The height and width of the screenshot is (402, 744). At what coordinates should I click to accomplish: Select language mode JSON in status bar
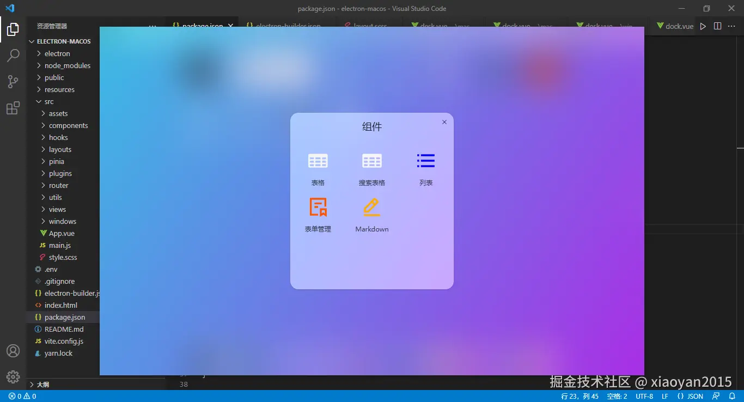tap(690, 396)
